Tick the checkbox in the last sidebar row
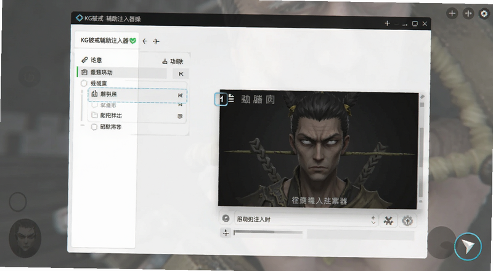 [94, 127]
